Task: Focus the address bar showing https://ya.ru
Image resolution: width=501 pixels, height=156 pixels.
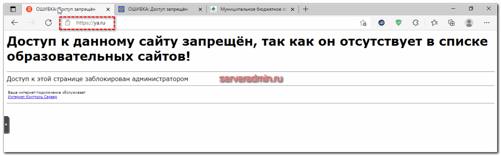Action: (215, 23)
